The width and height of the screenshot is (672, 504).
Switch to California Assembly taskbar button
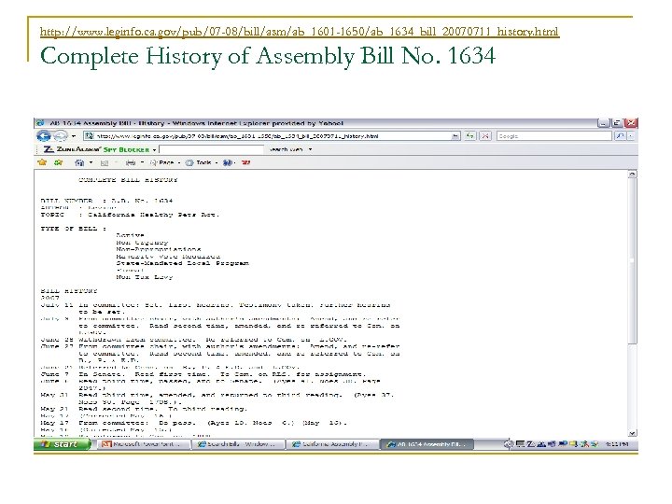point(333,444)
